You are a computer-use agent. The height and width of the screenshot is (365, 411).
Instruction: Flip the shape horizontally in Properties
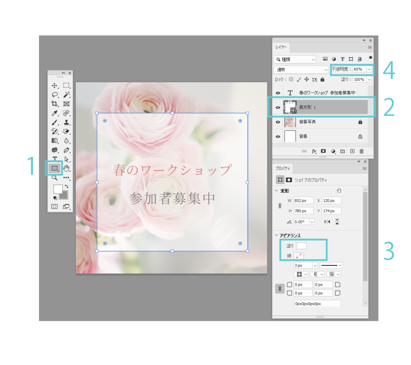click(327, 222)
